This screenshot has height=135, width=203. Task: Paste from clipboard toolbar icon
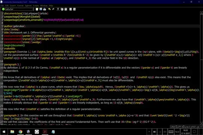coord(66,9)
